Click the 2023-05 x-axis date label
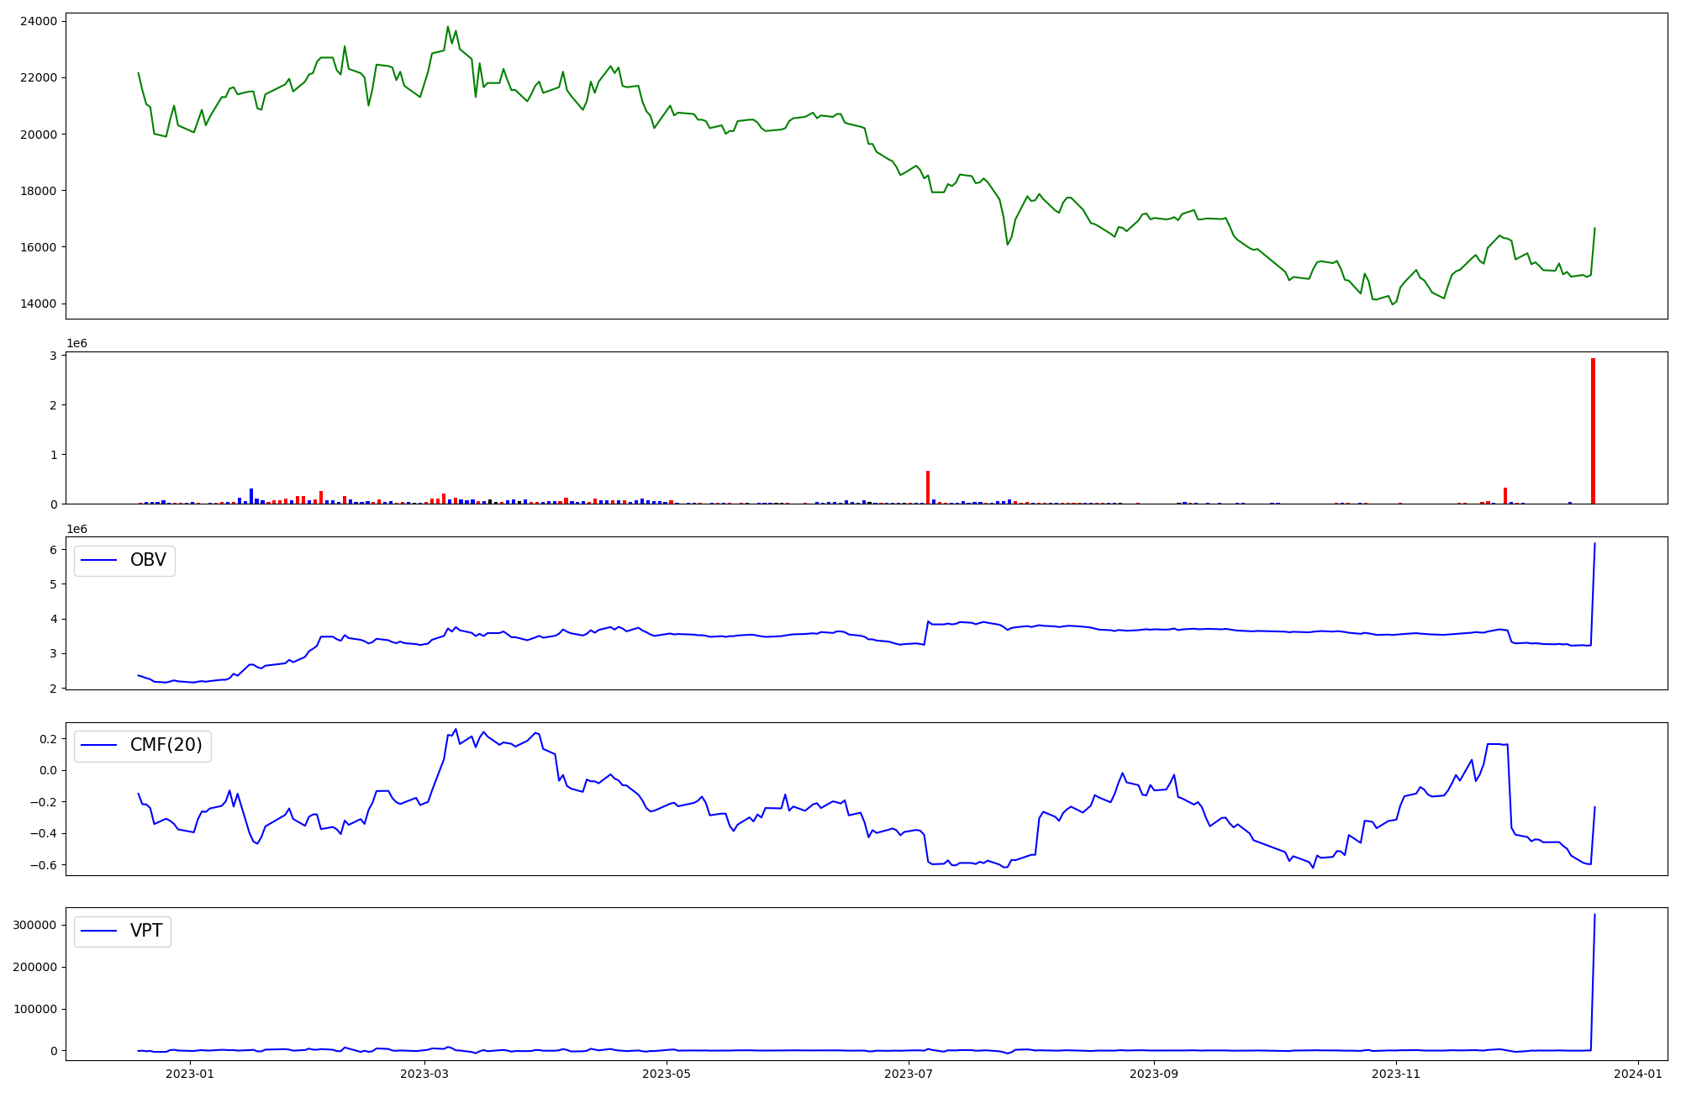The height and width of the screenshot is (1093, 1681). coord(667,1074)
